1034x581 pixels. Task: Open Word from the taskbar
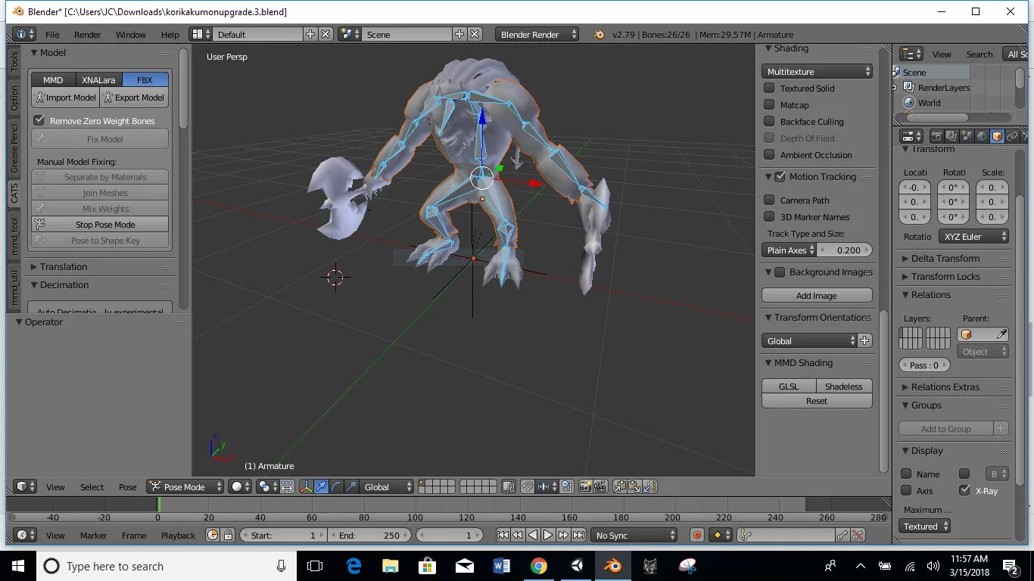pos(501,566)
